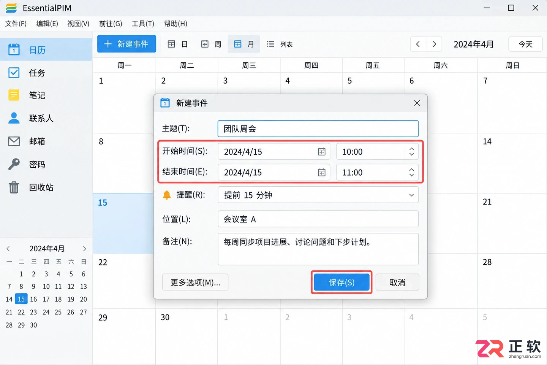Screen dimensions: 547x365
Task: Expand the 提前 15 分钟 reminder dropdown
Action: click(411, 195)
